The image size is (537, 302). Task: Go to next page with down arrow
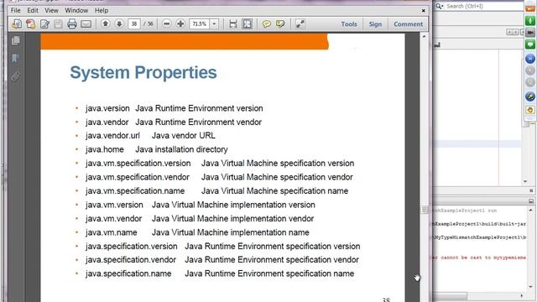pyautogui.click(x=119, y=23)
